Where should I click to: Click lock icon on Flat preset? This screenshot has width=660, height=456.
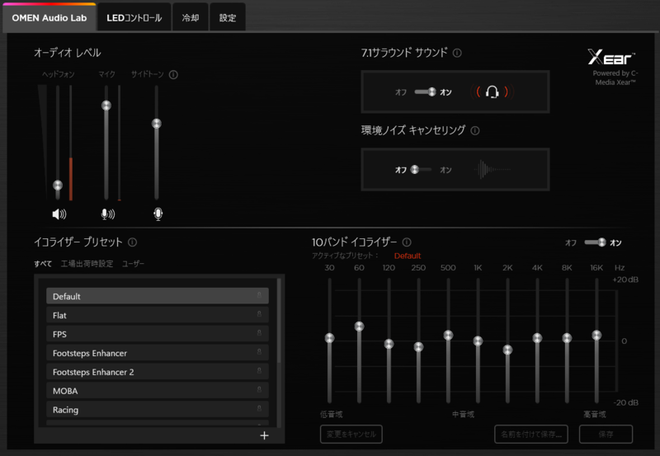point(259,314)
